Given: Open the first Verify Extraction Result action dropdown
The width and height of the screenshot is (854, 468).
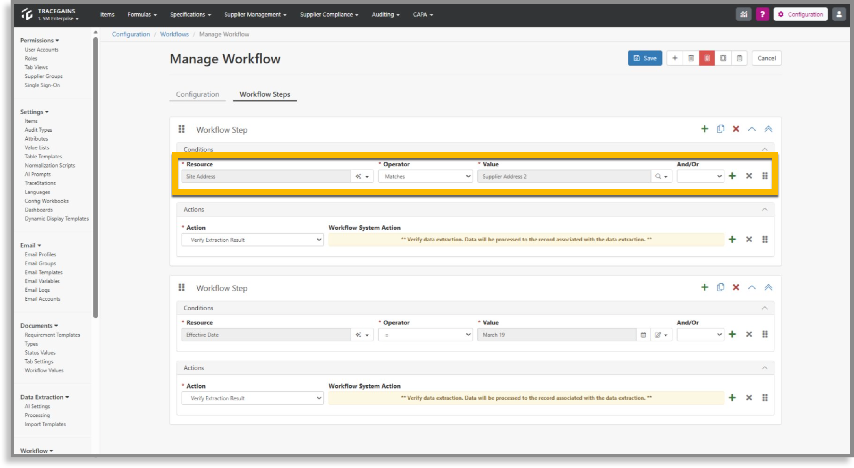Looking at the screenshot, I should pyautogui.click(x=252, y=240).
